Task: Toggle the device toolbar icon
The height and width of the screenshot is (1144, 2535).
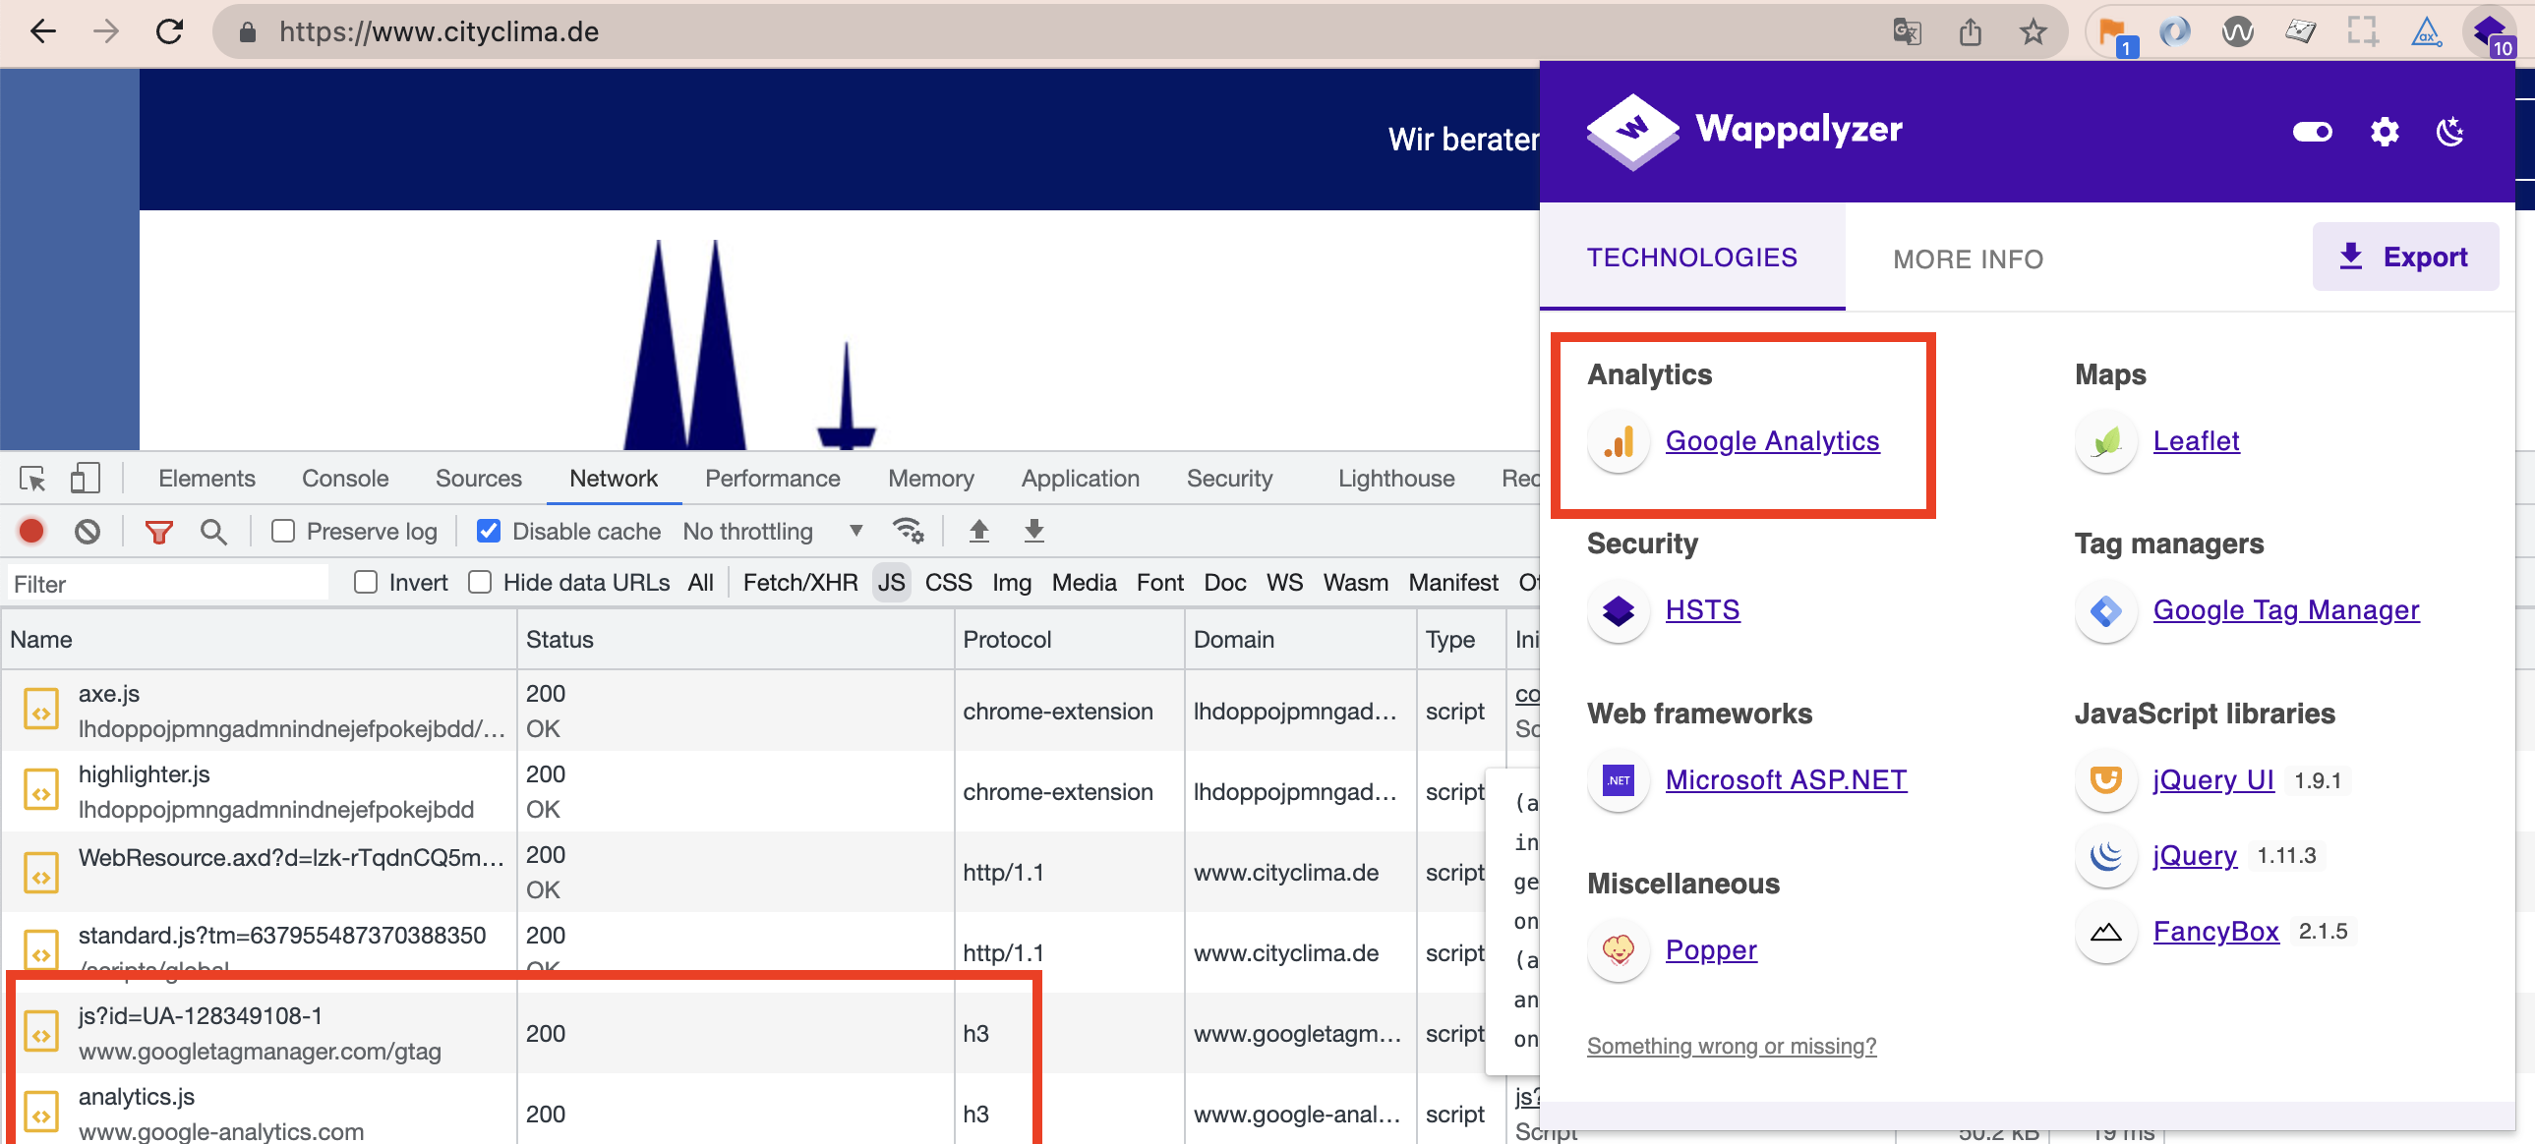Action: [85, 479]
